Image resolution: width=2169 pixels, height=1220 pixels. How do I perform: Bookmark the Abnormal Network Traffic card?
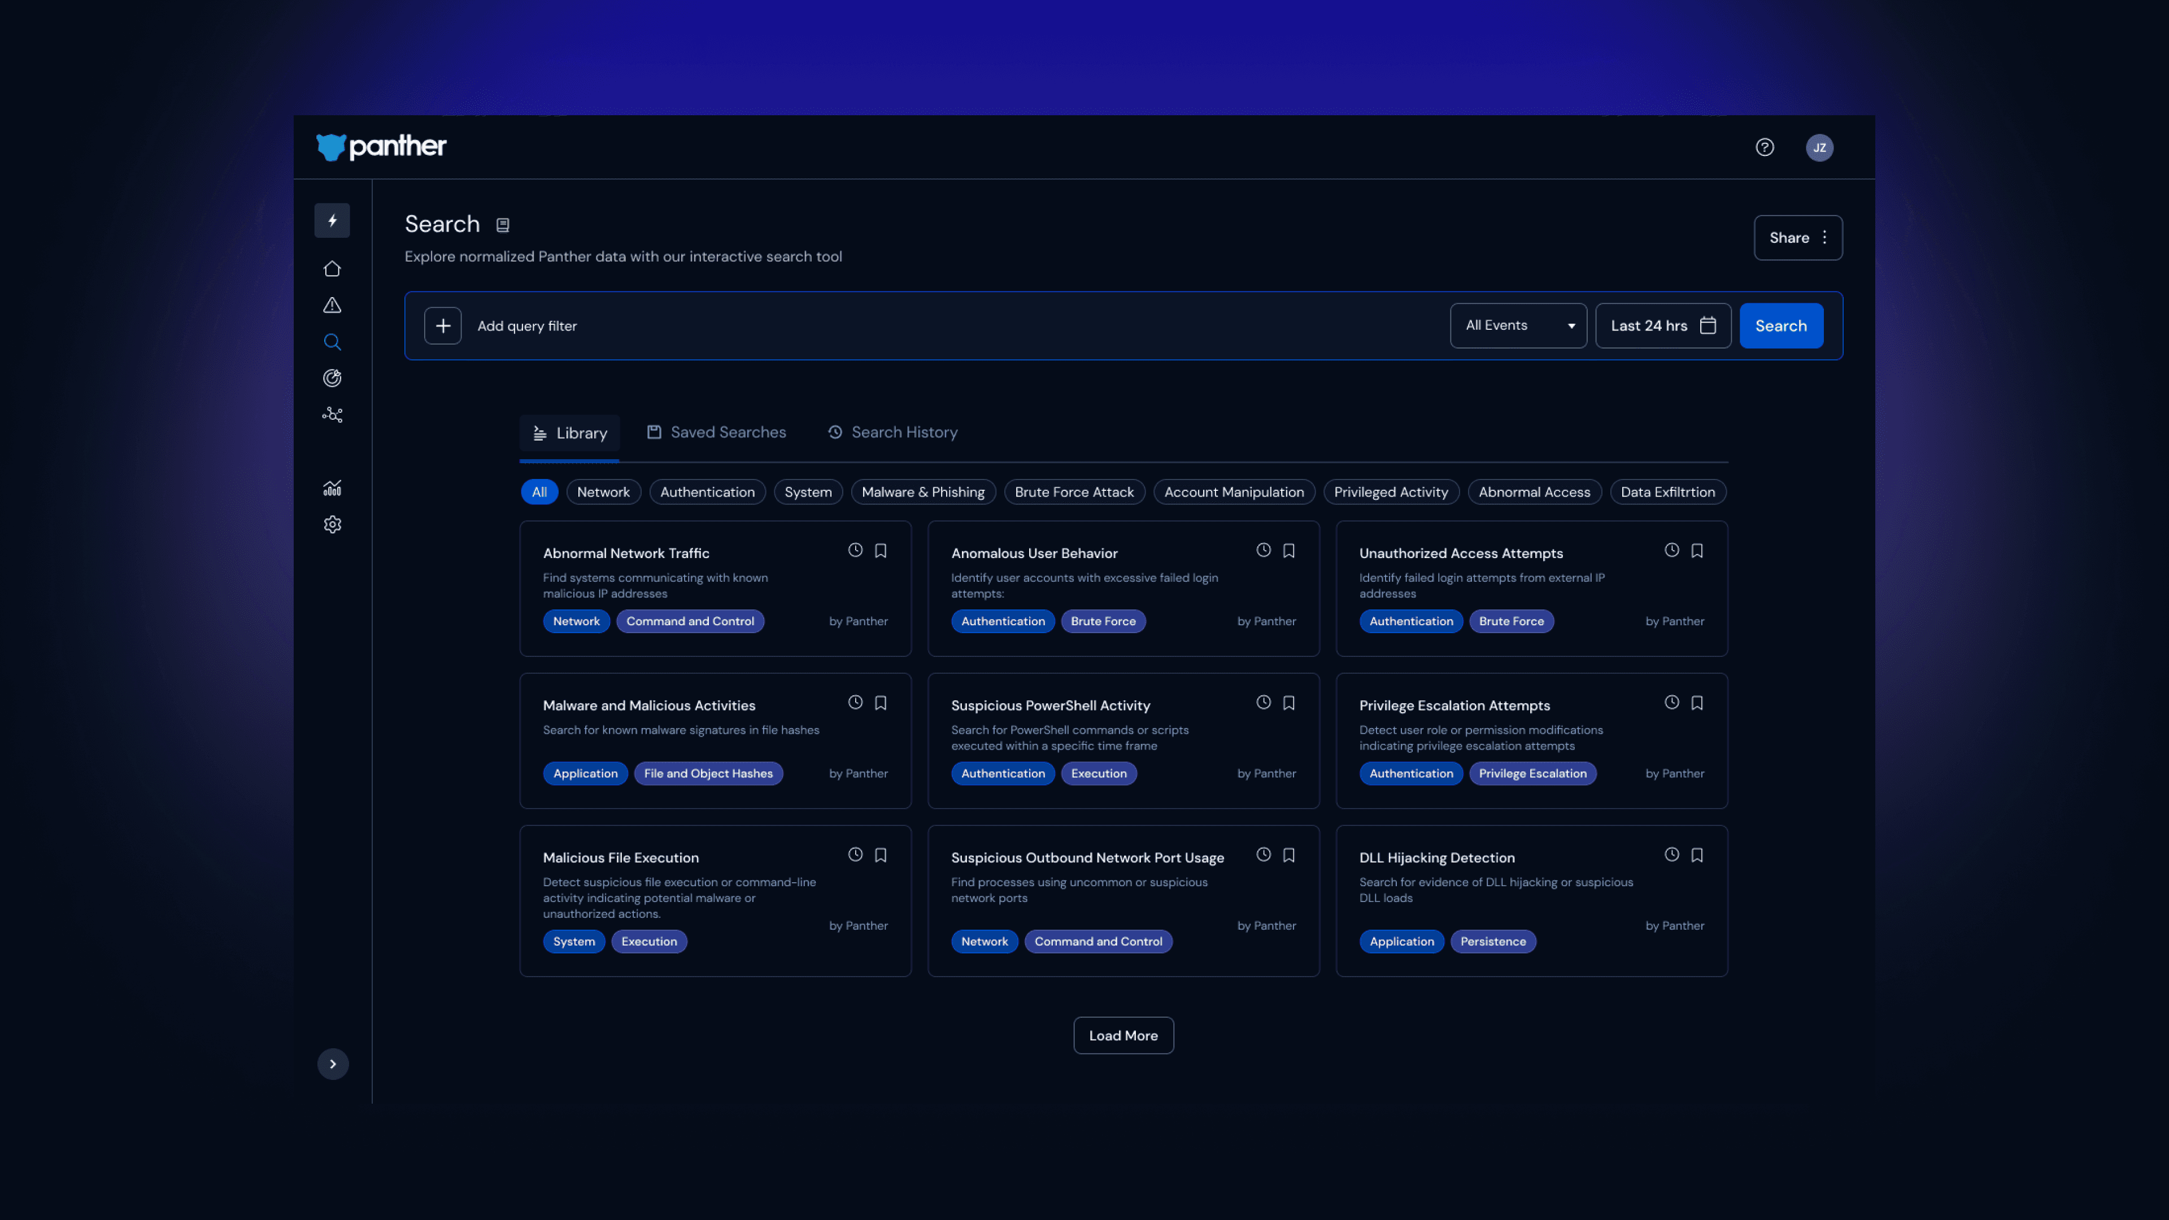pos(881,551)
